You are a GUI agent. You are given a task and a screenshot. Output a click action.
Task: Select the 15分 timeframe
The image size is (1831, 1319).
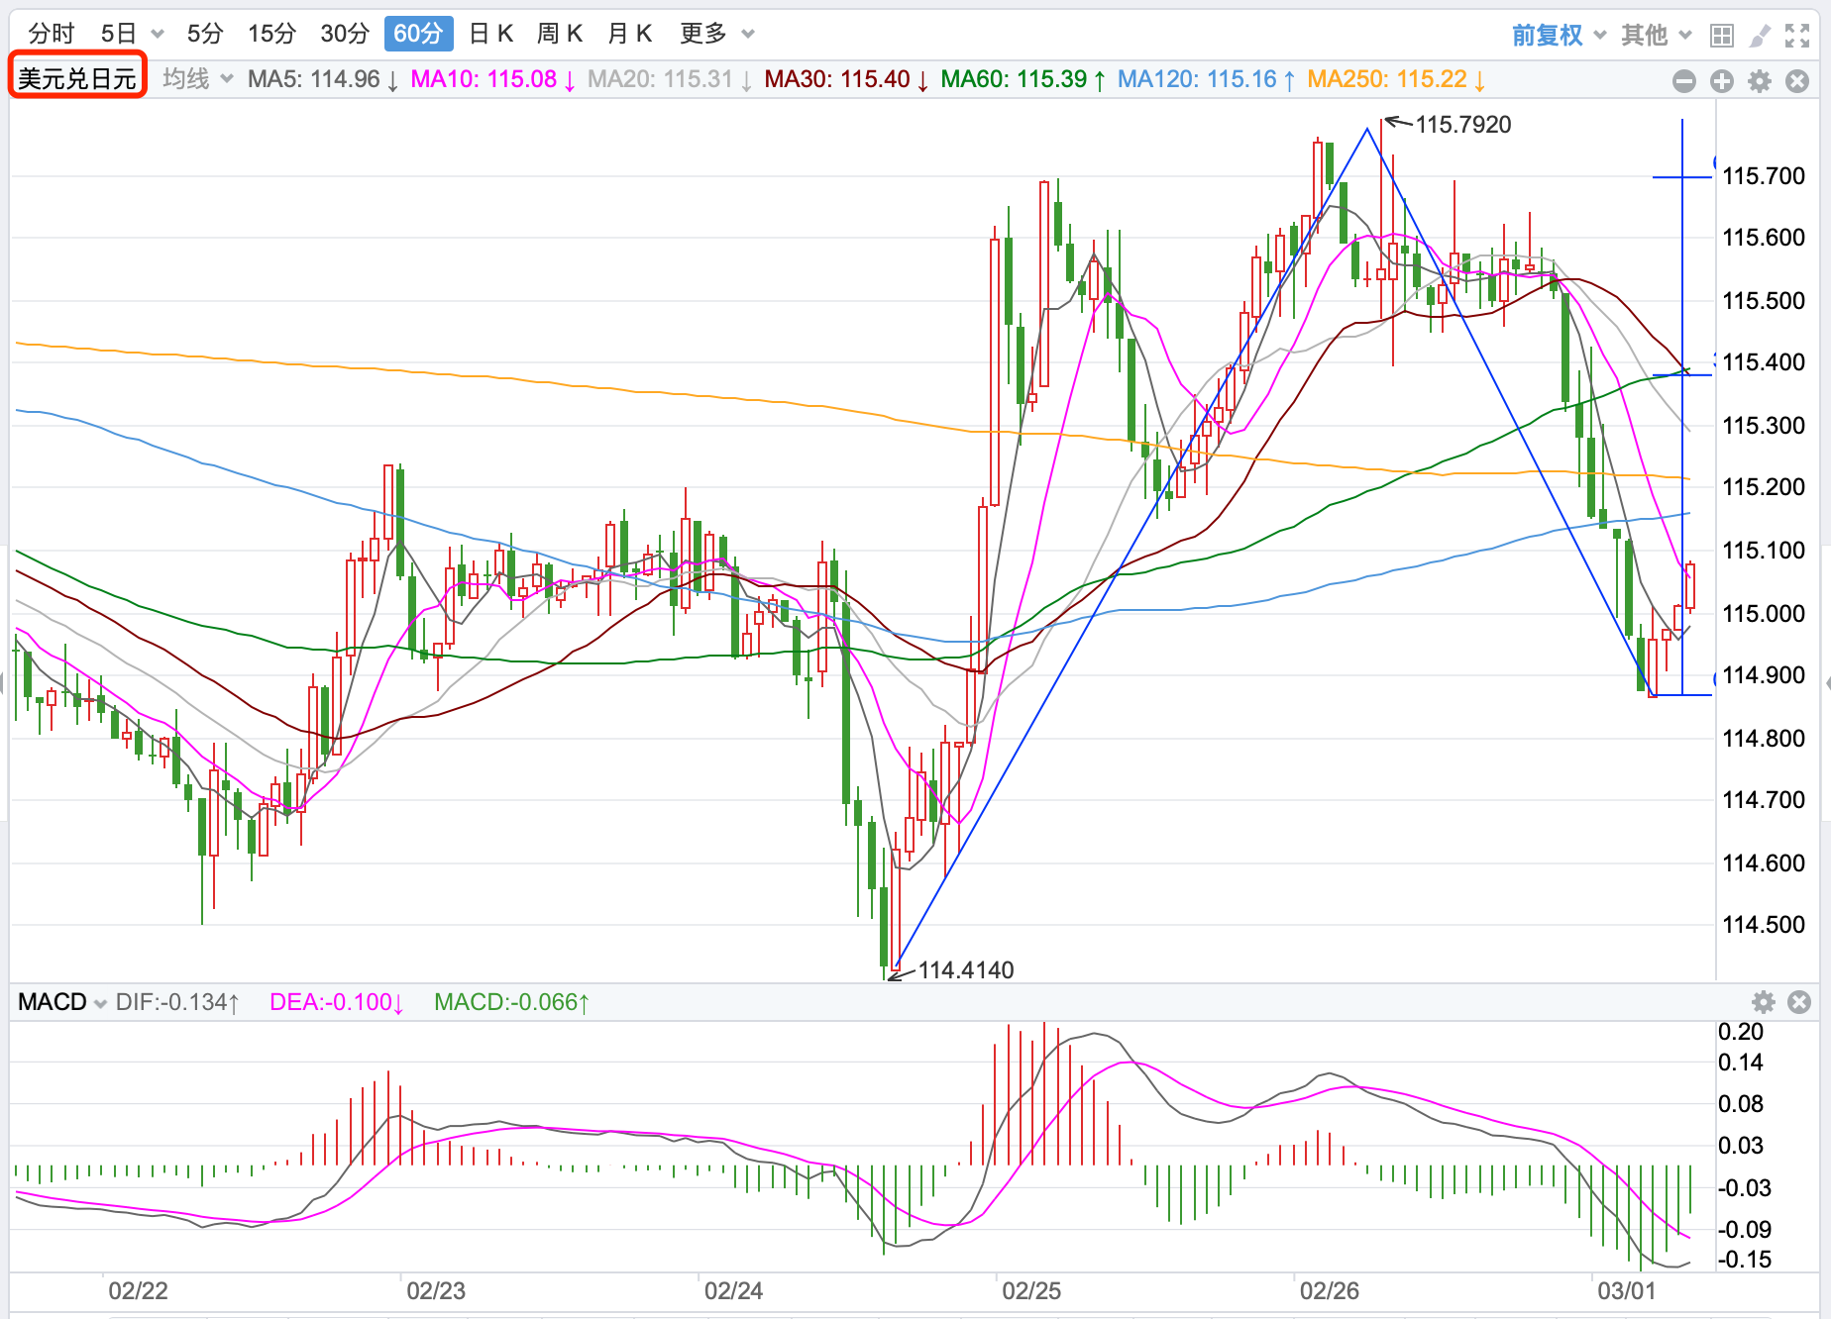pos(271,34)
